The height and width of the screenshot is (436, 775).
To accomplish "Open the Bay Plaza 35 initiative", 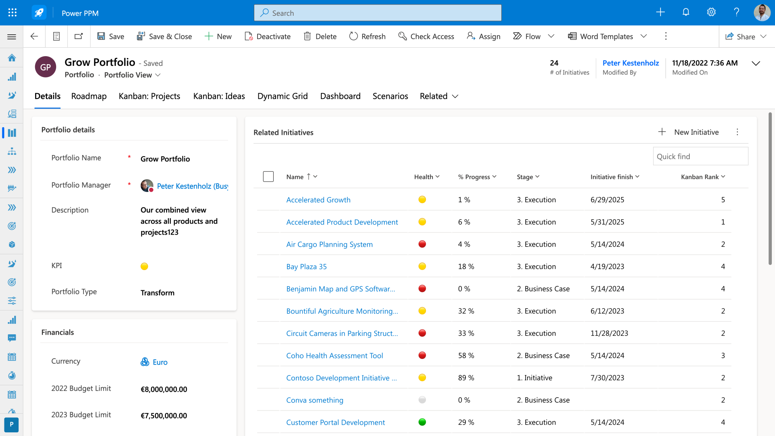I will click(306, 266).
